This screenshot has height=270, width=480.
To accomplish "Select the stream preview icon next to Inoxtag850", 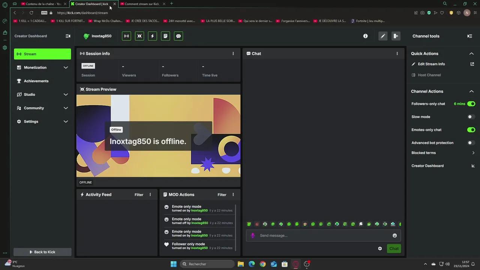I will tap(139, 36).
